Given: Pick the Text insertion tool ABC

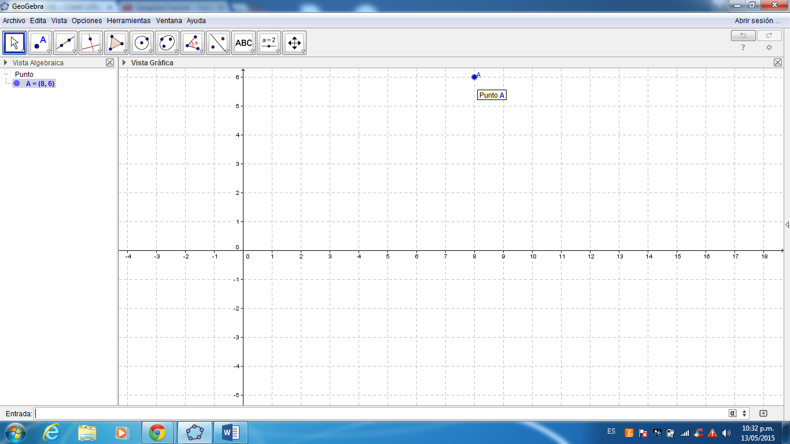Looking at the screenshot, I should pos(243,42).
